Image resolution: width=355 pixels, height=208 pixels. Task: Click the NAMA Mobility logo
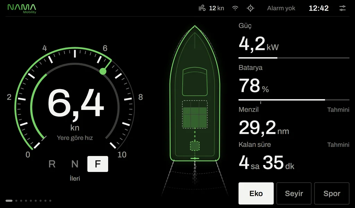click(22, 9)
